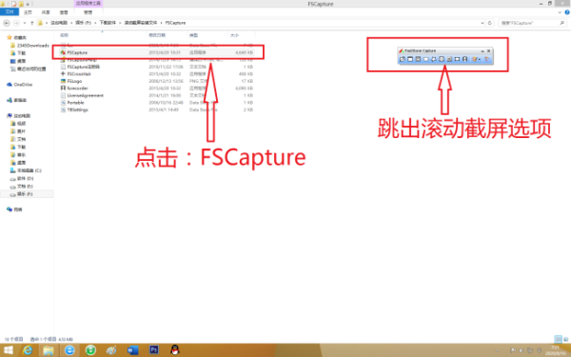Select 家庭组 in navigation pane
Image resolution: width=571 pixels, height=357 pixels.
point(17,100)
